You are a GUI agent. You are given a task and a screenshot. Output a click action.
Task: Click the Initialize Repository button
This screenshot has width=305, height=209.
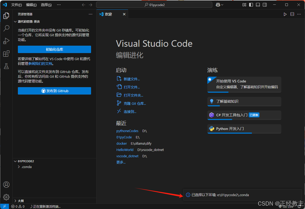point(54,49)
